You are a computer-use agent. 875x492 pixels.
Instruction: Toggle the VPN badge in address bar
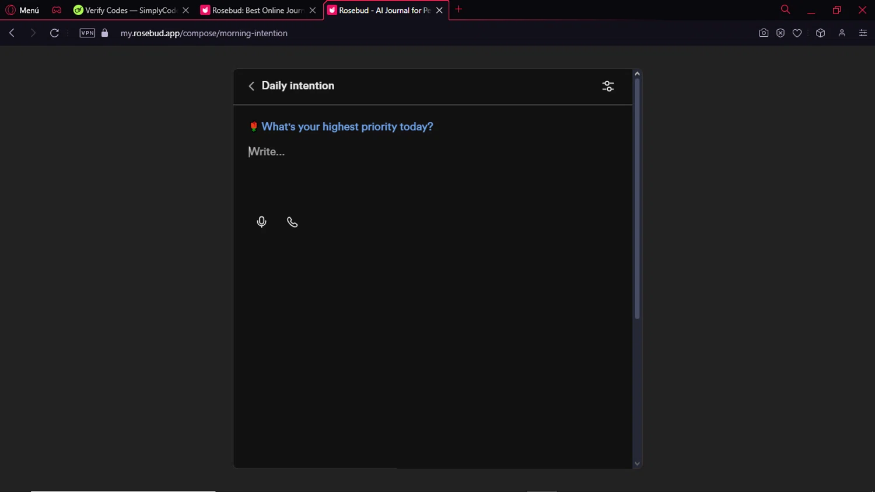coord(87,33)
